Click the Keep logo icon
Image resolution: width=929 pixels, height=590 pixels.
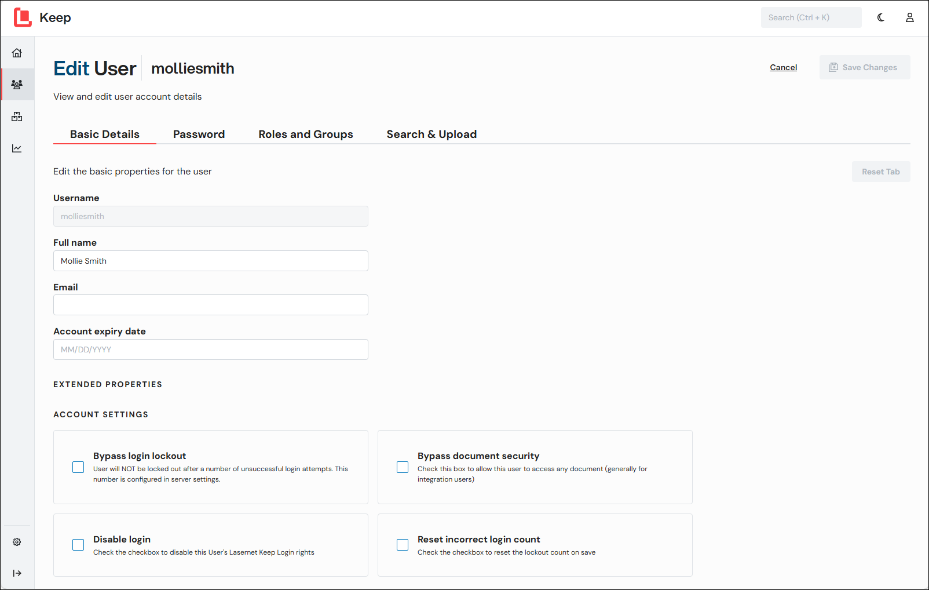coord(23,17)
